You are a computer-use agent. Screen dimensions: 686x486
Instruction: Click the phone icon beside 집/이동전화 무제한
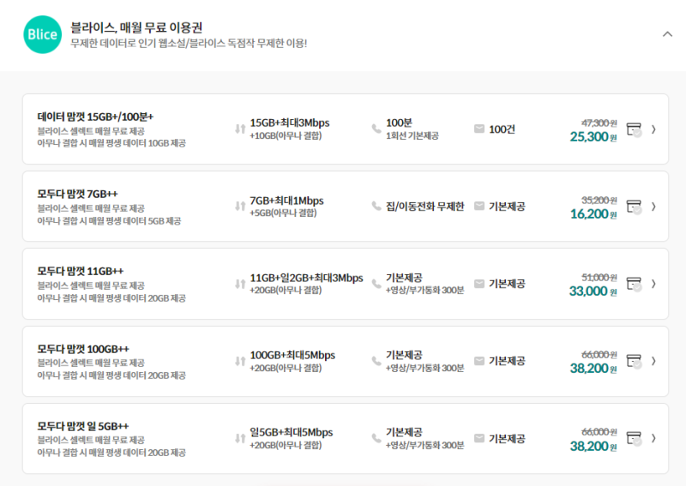376,206
